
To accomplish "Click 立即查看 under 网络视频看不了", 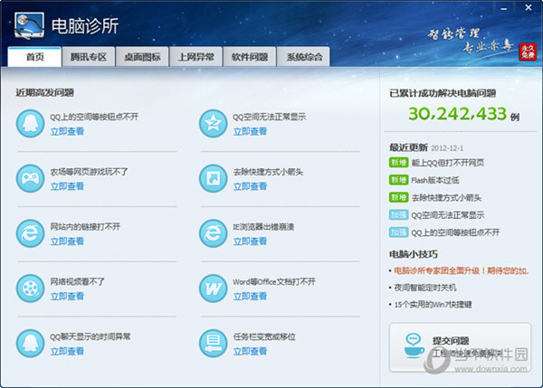I will (67, 297).
